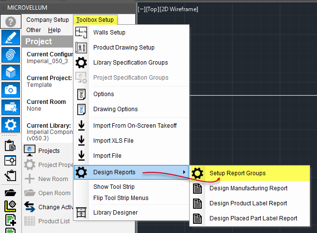Click the Import XLS File arrow icon
The height and width of the screenshot is (233, 317).
pyautogui.click(x=81, y=140)
